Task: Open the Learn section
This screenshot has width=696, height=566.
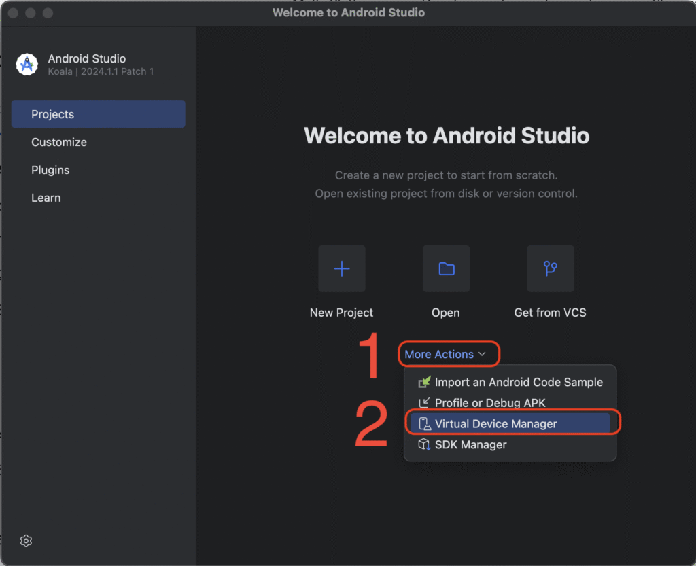Action: point(98,198)
